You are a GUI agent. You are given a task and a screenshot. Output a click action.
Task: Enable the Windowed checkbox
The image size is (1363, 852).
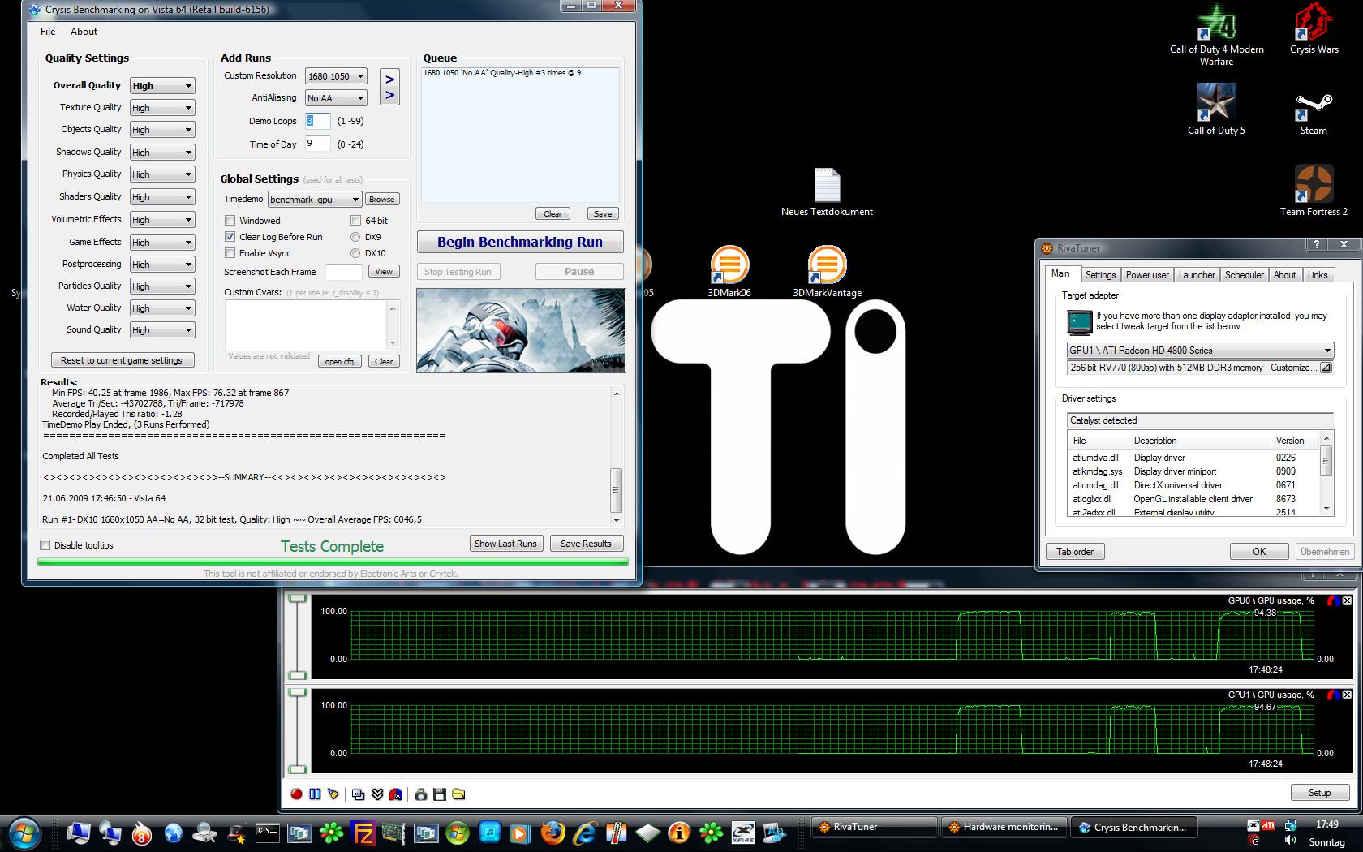coord(230,221)
